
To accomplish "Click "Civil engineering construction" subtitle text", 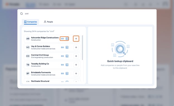I will (x=42, y=57).
